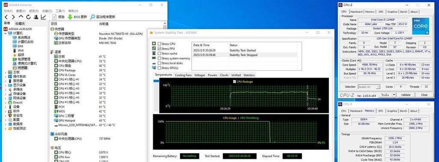This screenshot has height=162, width=439.
Task: Click the 数据库 icon in tree
Action: pyautogui.click(x=10, y=124)
